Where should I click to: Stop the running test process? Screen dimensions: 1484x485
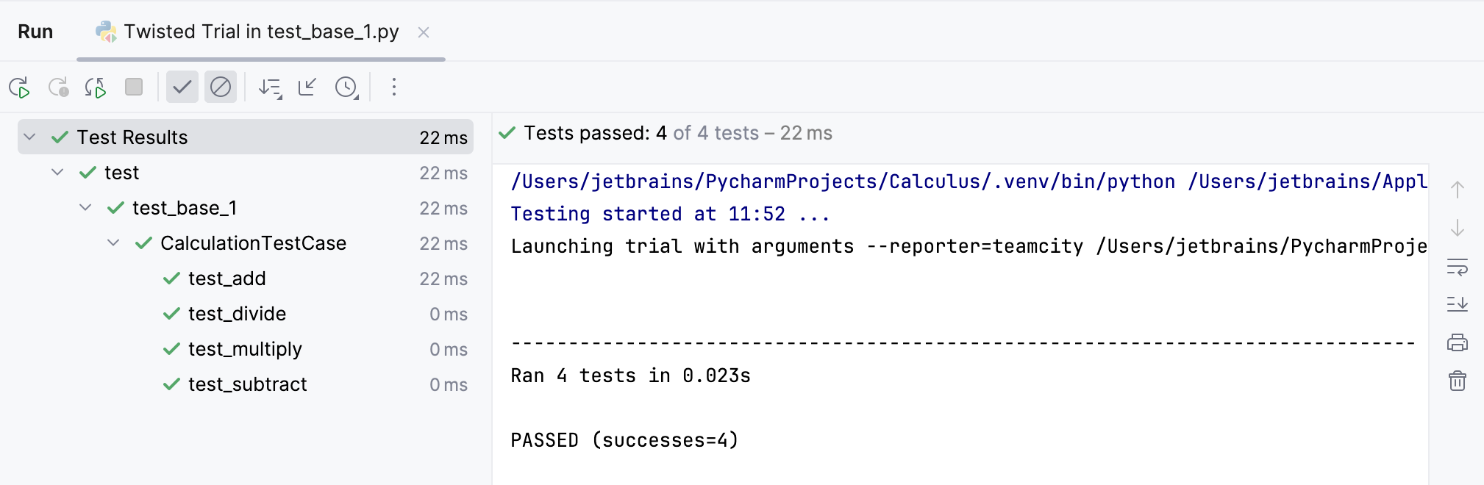pos(133,87)
